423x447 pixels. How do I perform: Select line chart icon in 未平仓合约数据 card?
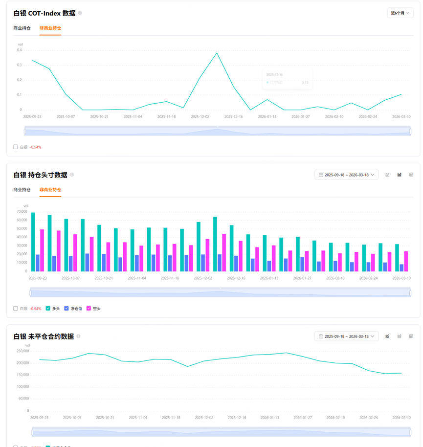pos(387,336)
